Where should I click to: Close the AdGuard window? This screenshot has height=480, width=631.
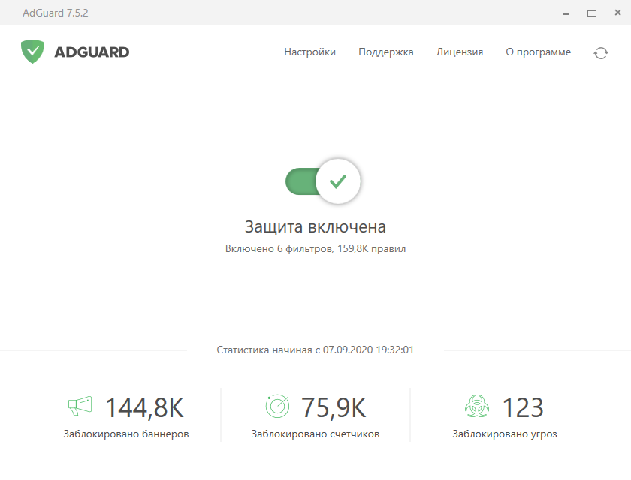click(618, 13)
